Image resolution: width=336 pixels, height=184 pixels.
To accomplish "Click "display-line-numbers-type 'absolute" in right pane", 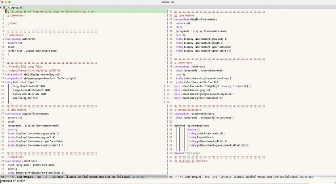I will tap(204, 47).
